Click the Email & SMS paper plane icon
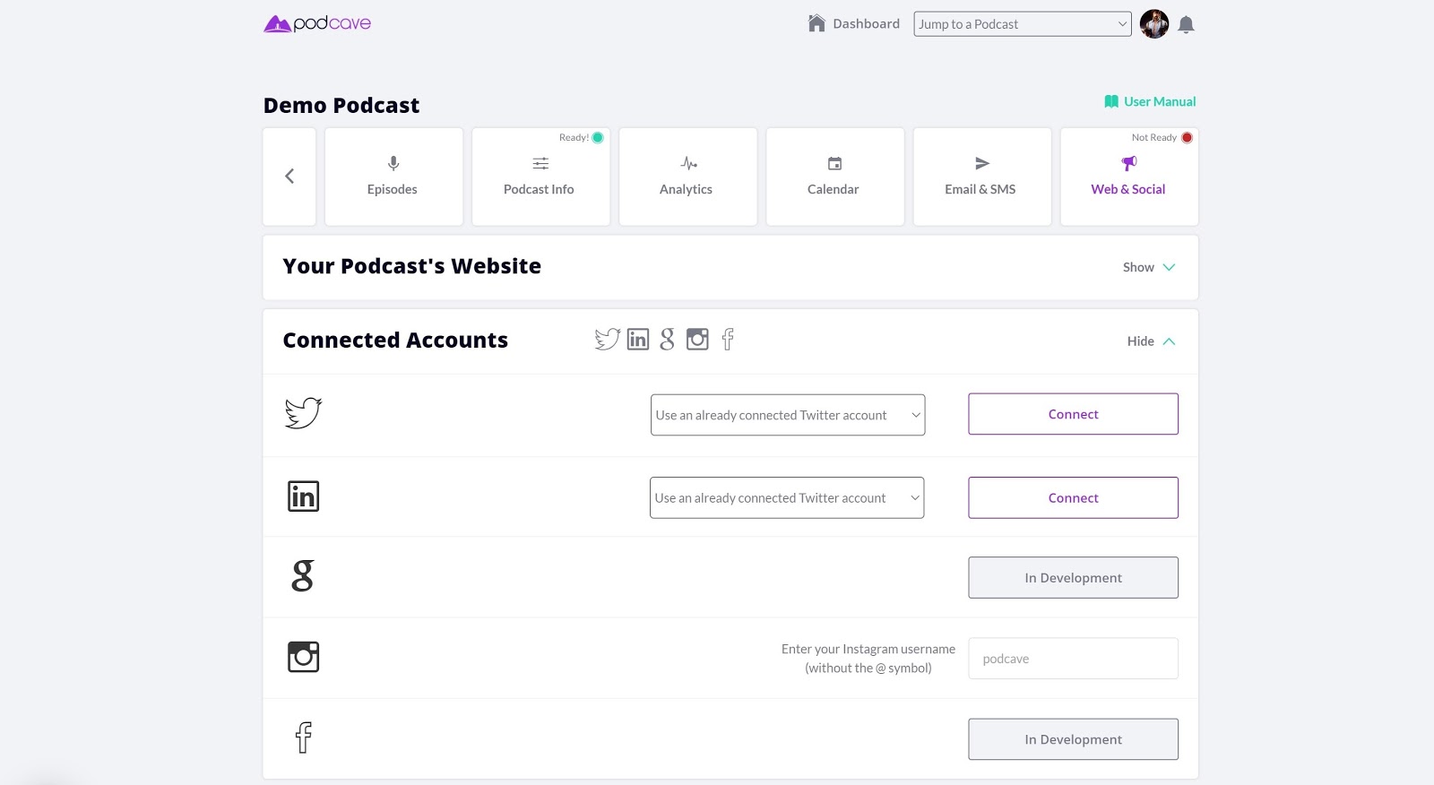1434x785 pixels. [982, 163]
